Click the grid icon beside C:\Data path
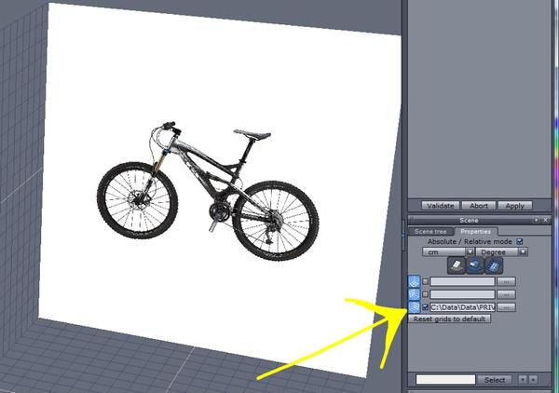 [414, 306]
